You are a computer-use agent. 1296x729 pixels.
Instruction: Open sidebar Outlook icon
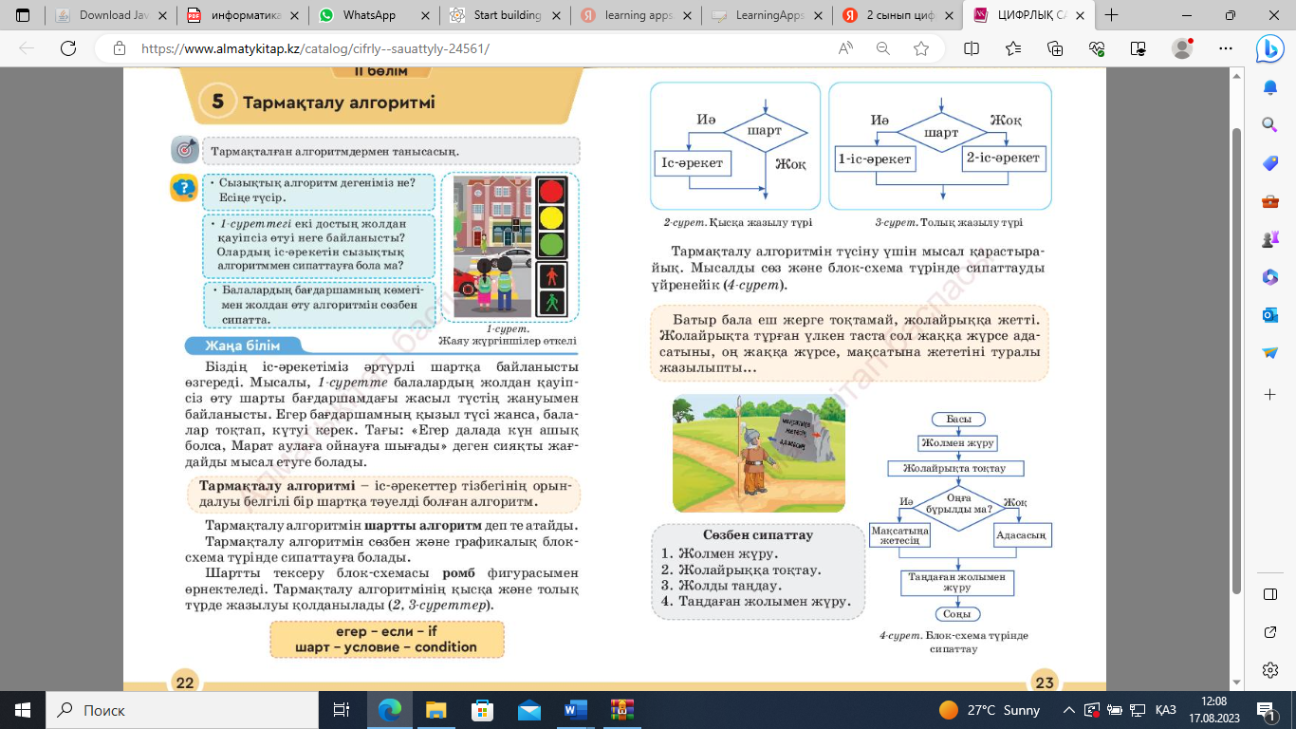1269,314
